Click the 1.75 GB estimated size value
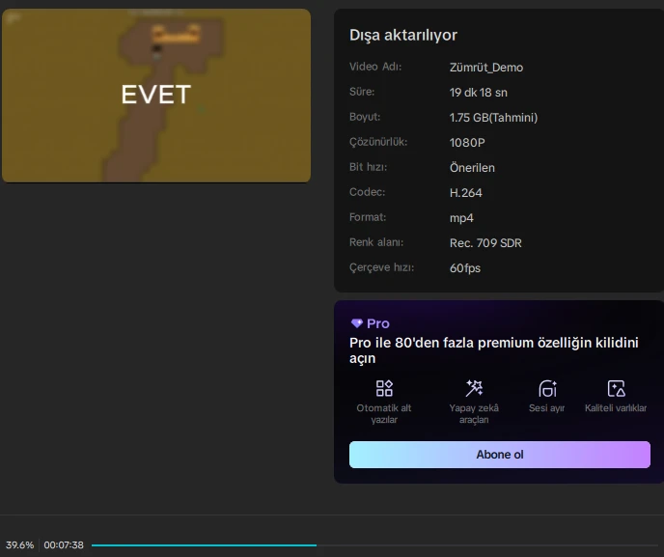 (x=493, y=118)
